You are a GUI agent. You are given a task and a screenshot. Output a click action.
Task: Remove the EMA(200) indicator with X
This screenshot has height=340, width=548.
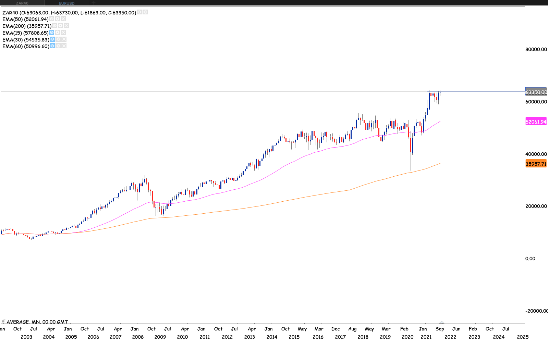coord(66,26)
